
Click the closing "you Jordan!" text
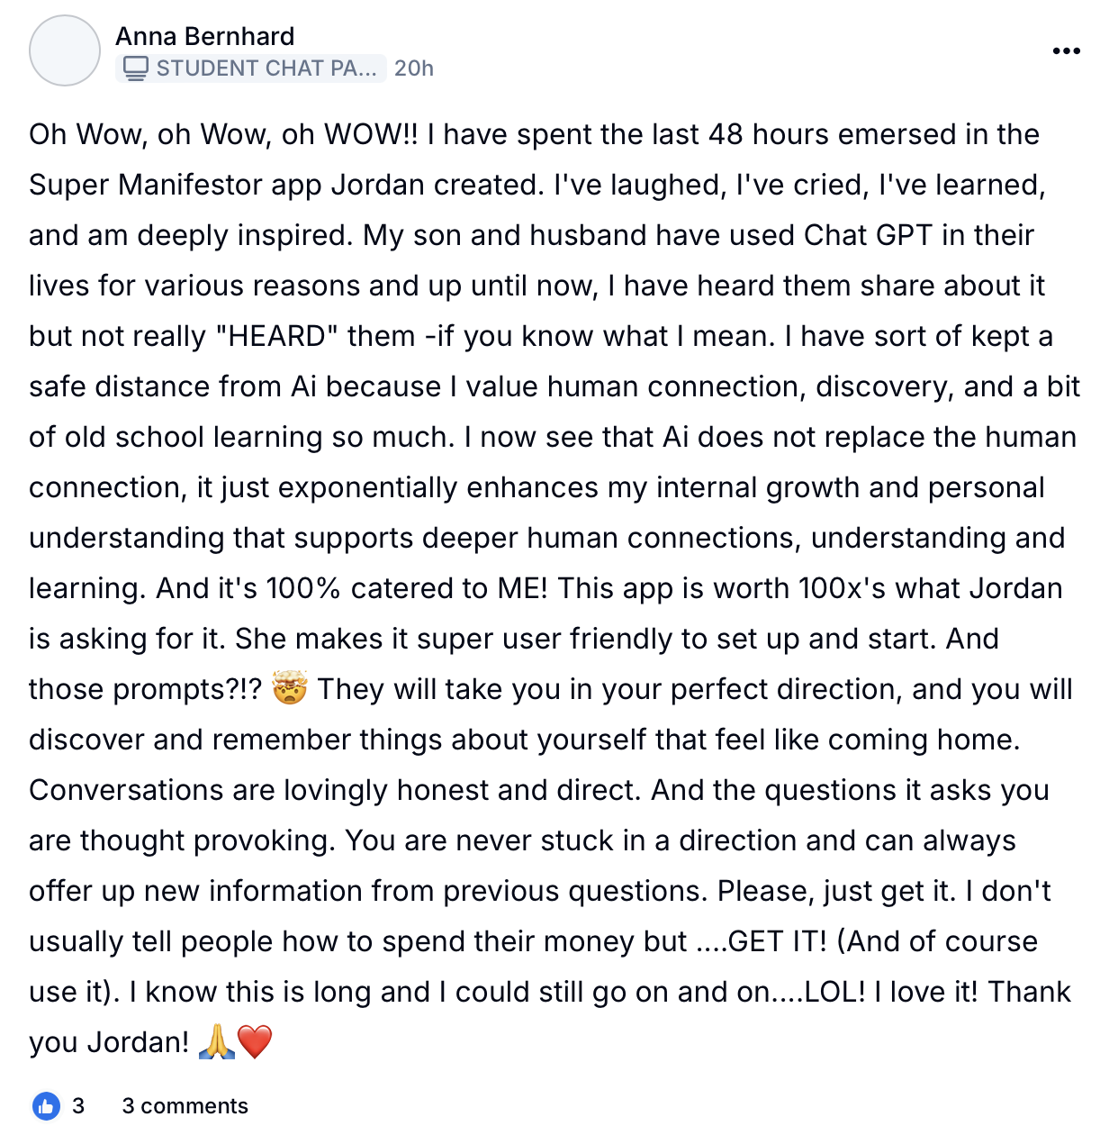point(109,1042)
